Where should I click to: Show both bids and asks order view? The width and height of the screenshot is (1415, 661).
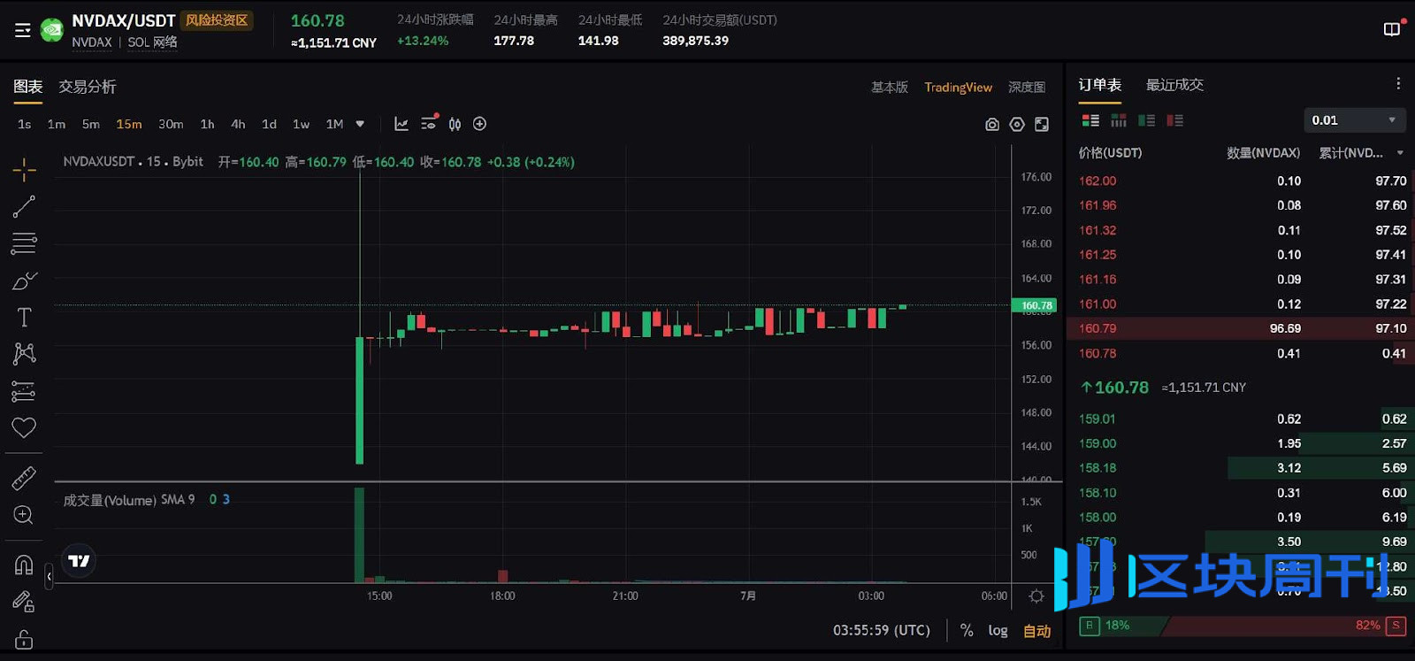(1090, 120)
